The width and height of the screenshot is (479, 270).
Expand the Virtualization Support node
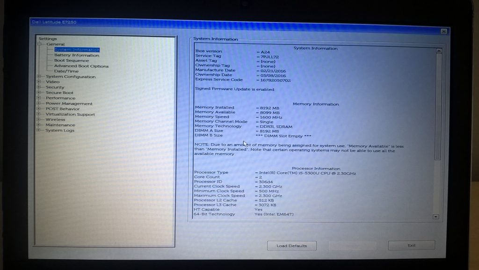click(39, 114)
